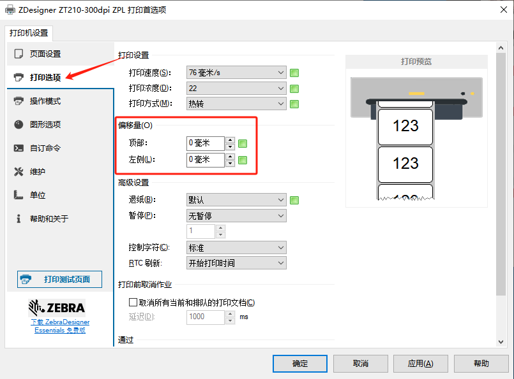514x379 pixels.
Task: Increase the 顶部 offset with up arrow
Action: pos(231,140)
